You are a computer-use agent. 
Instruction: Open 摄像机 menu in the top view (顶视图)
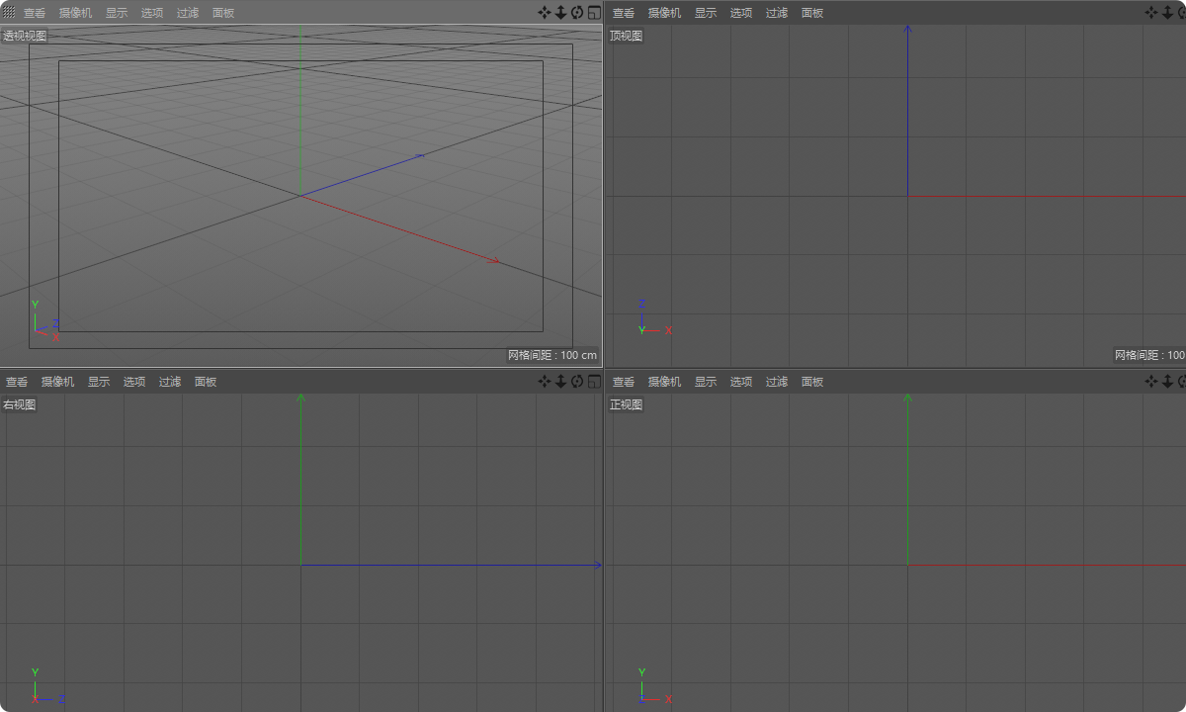pos(666,13)
